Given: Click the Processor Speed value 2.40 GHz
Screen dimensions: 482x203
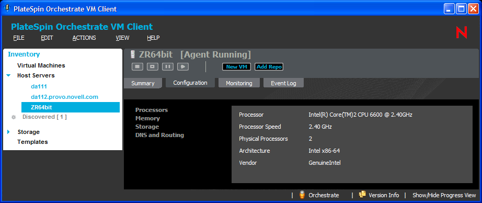Looking at the screenshot, I should coord(320,127).
